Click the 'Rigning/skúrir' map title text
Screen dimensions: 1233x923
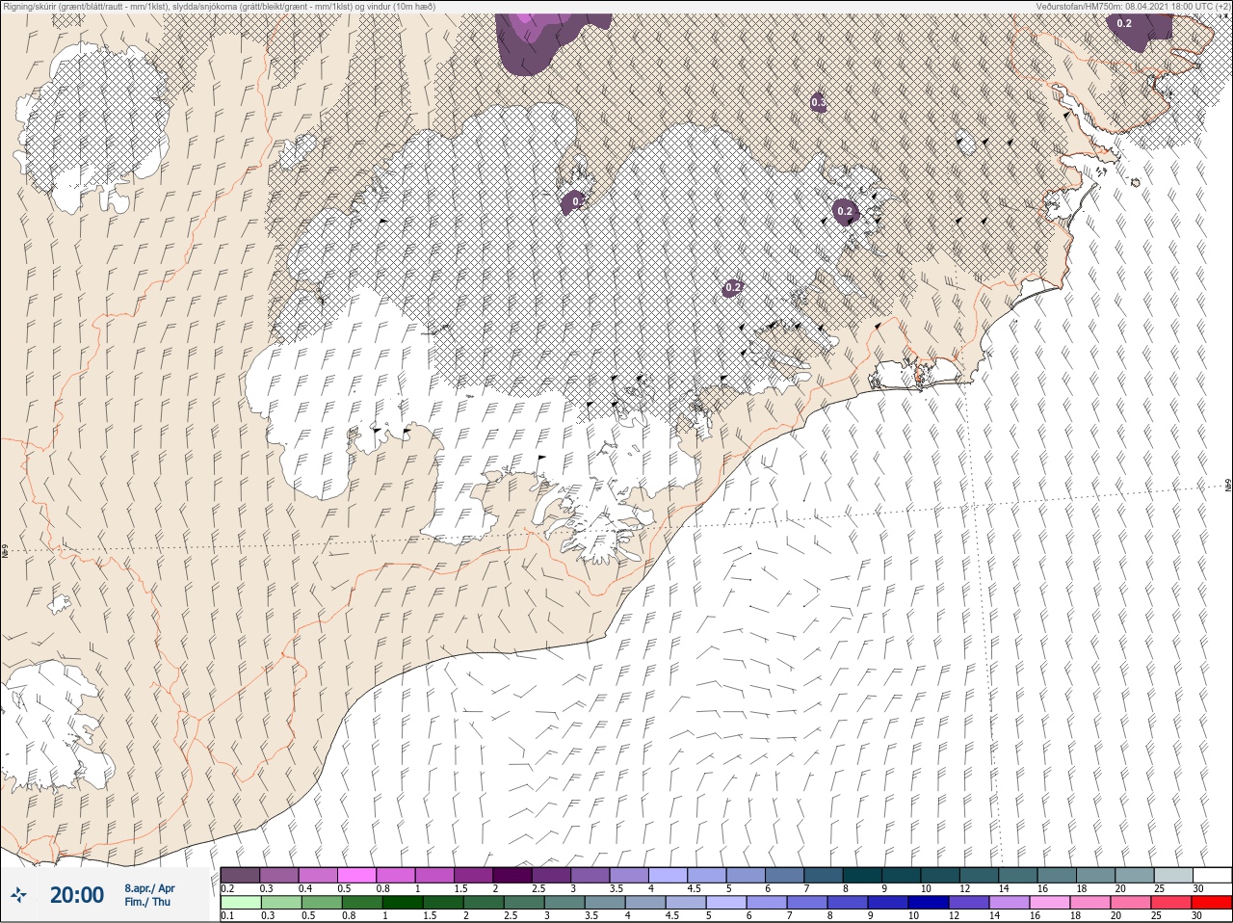tap(219, 6)
